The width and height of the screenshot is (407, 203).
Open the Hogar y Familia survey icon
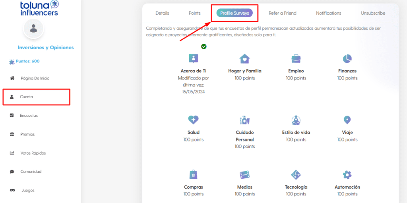tap(244, 59)
